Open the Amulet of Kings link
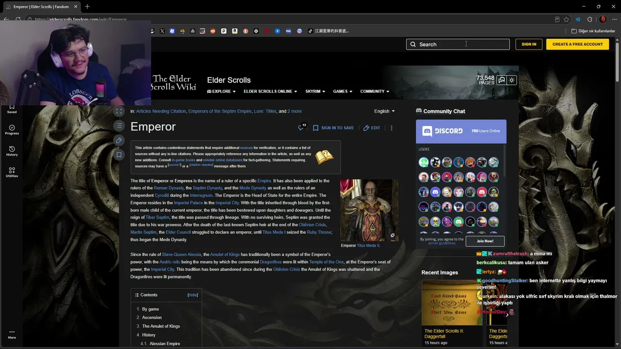This screenshot has height=349, width=621. click(225, 254)
